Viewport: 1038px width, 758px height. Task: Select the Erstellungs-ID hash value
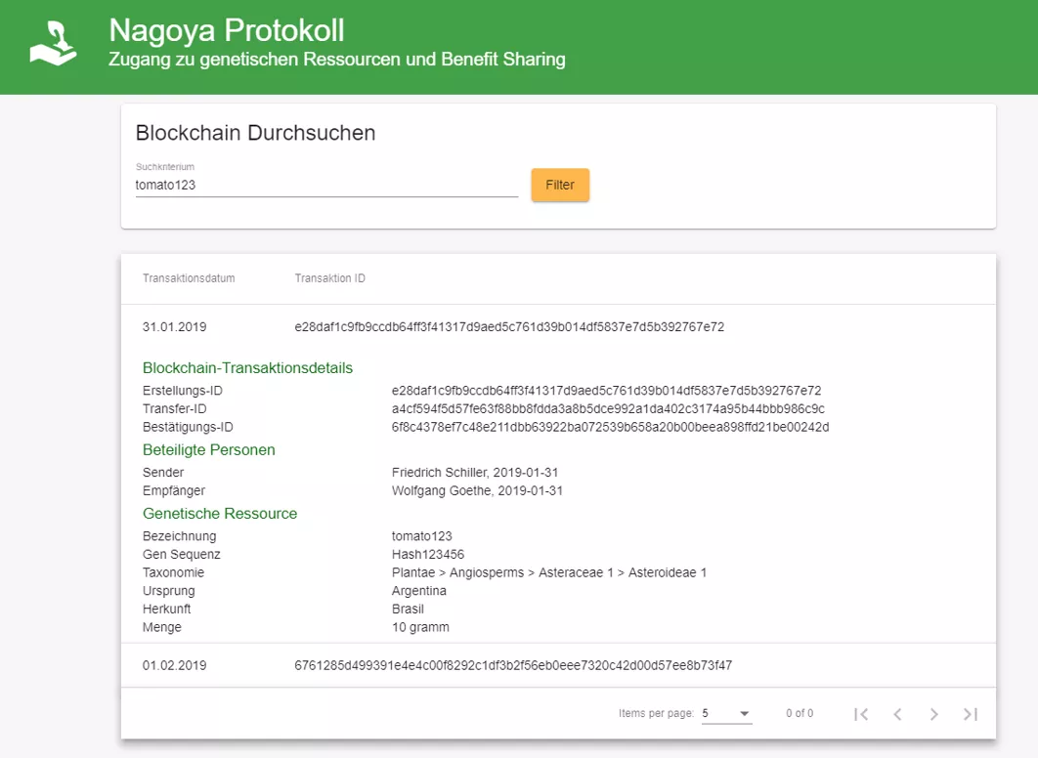point(606,391)
